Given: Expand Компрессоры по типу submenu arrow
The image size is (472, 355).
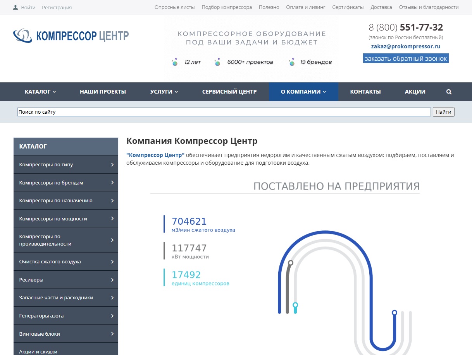Looking at the screenshot, I should click(112, 165).
